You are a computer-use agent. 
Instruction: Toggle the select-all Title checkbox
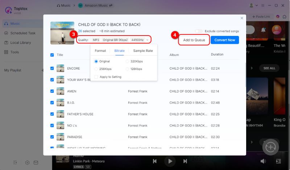coord(52,55)
